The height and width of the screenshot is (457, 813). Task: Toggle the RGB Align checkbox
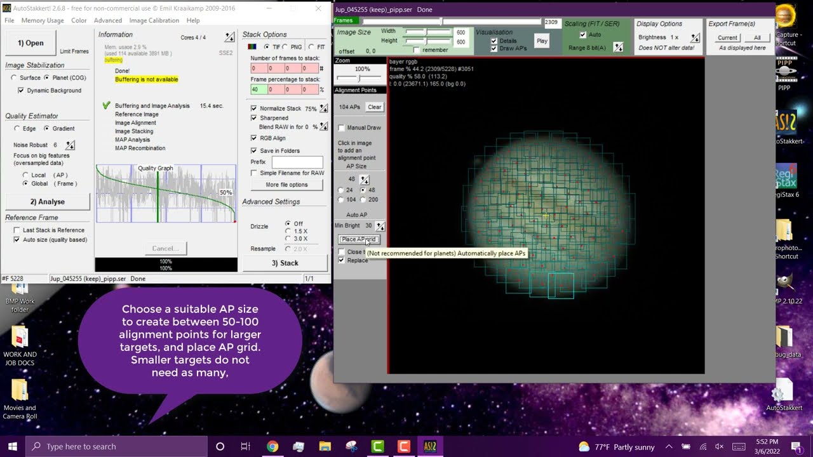pyautogui.click(x=254, y=138)
